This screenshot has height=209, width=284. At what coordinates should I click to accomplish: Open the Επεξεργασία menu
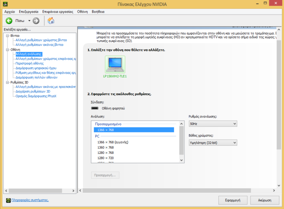pos(28,12)
